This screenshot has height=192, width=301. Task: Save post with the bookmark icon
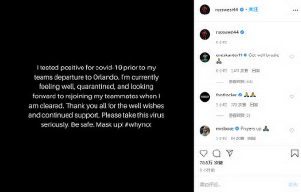click(294, 153)
